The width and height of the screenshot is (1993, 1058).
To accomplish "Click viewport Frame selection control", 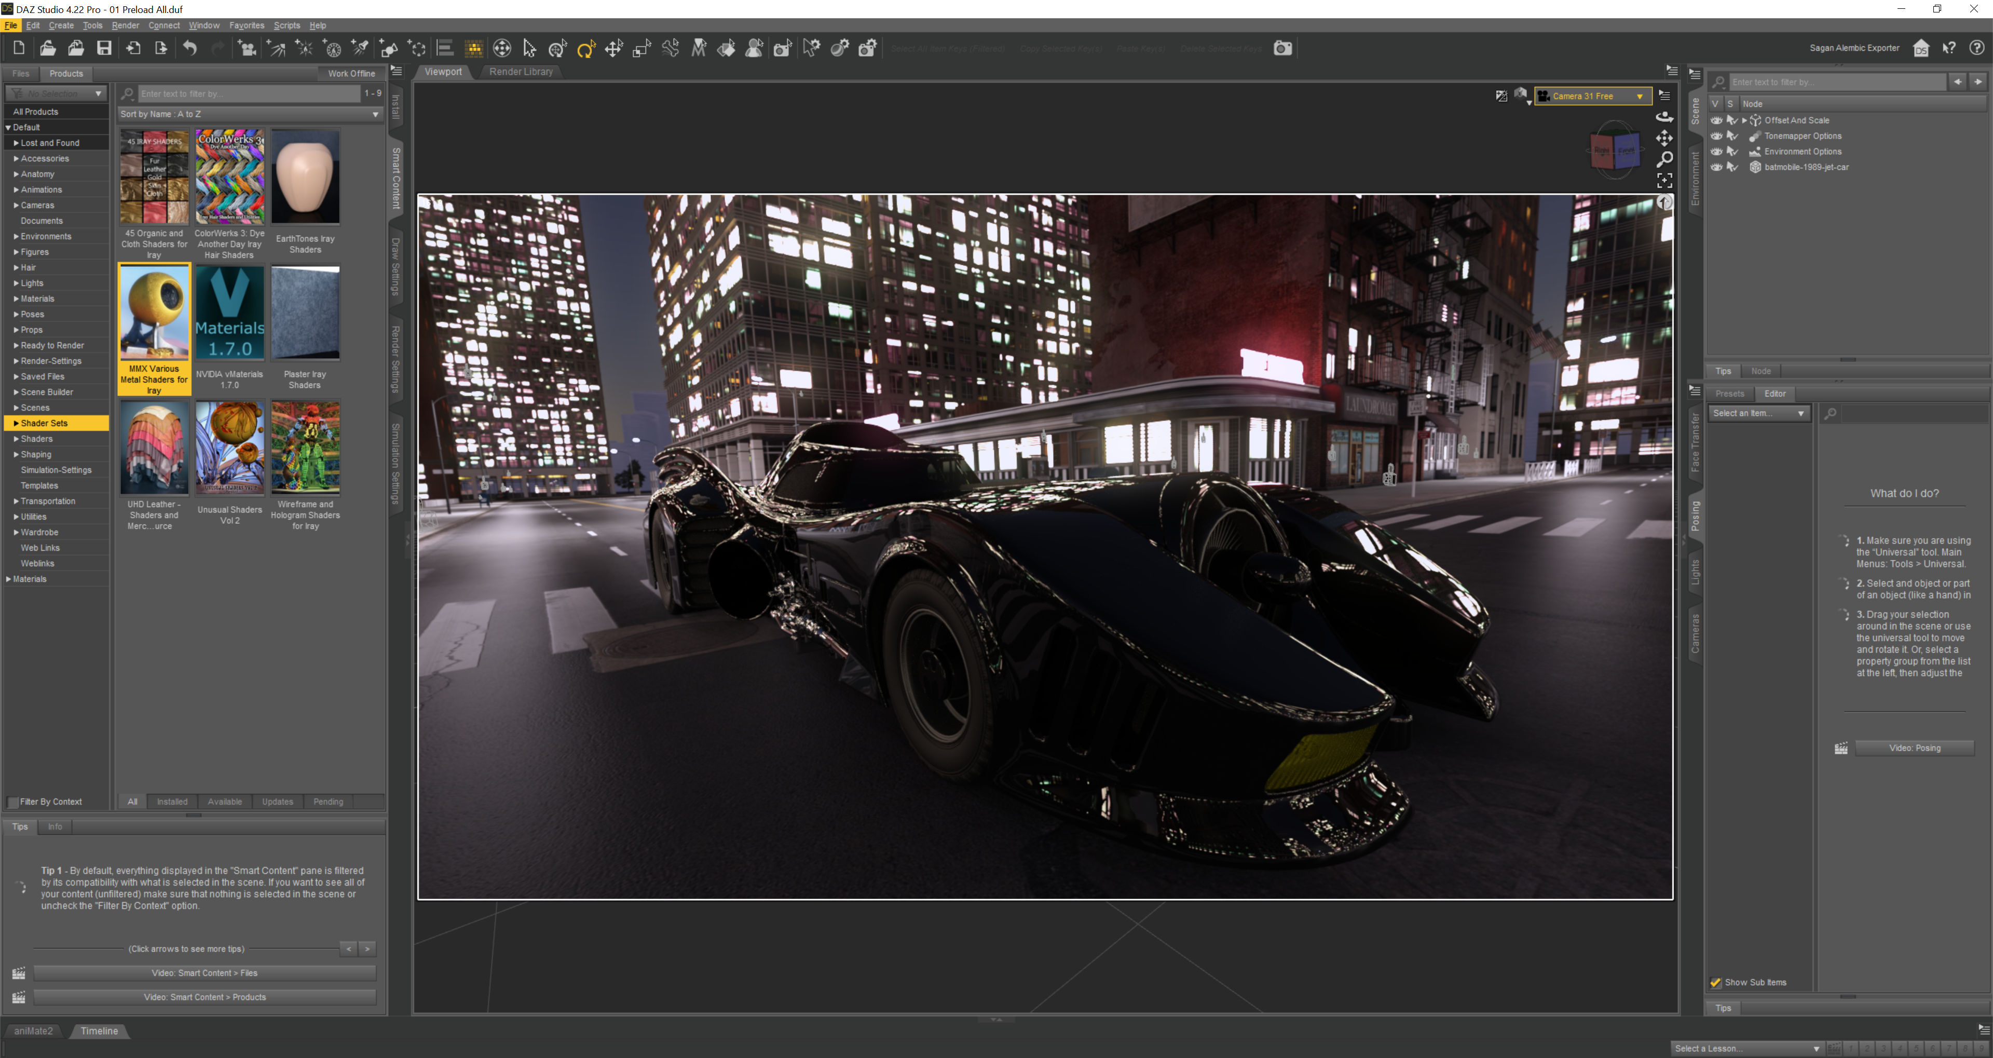I will (1664, 180).
